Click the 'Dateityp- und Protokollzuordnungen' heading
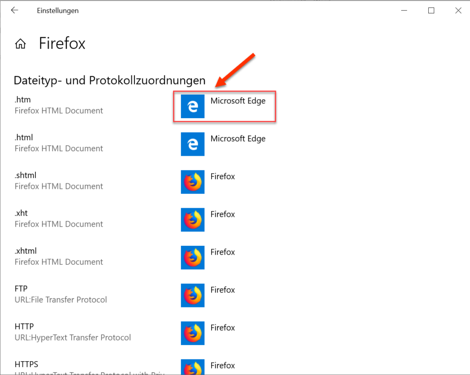The height and width of the screenshot is (375, 470). pyautogui.click(x=110, y=81)
